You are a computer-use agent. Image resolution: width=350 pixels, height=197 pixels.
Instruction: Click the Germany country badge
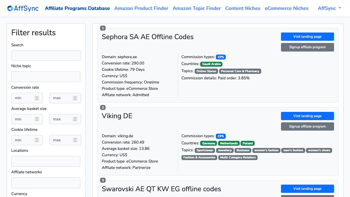[x=209, y=143]
